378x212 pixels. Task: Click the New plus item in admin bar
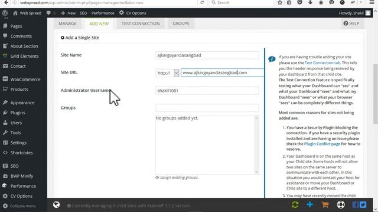pyautogui.click(x=69, y=13)
